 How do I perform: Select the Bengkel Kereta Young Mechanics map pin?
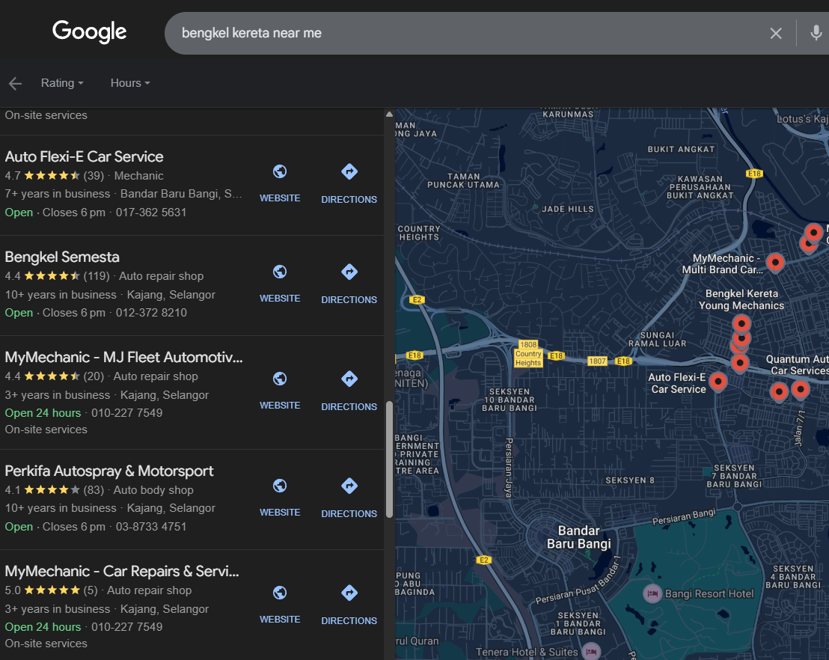click(x=741, y=324)
